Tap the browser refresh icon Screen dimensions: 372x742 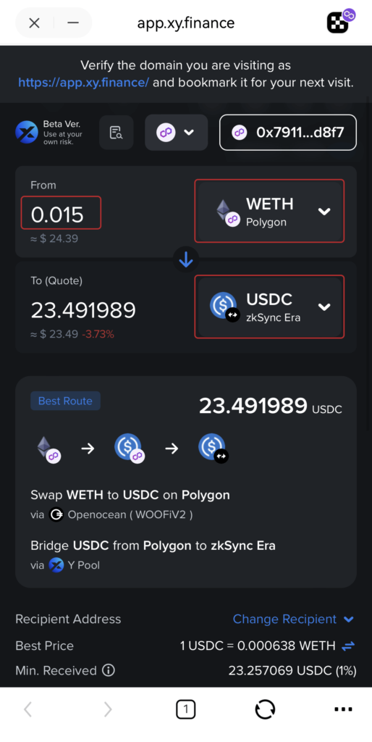265,709
